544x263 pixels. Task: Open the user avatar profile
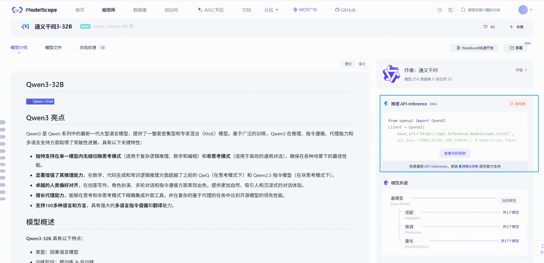pyautogui.click(x=523, y=10)
